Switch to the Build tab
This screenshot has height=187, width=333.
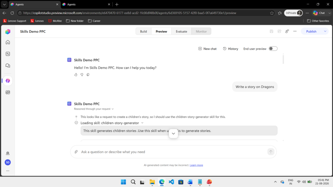coord(143,31)
